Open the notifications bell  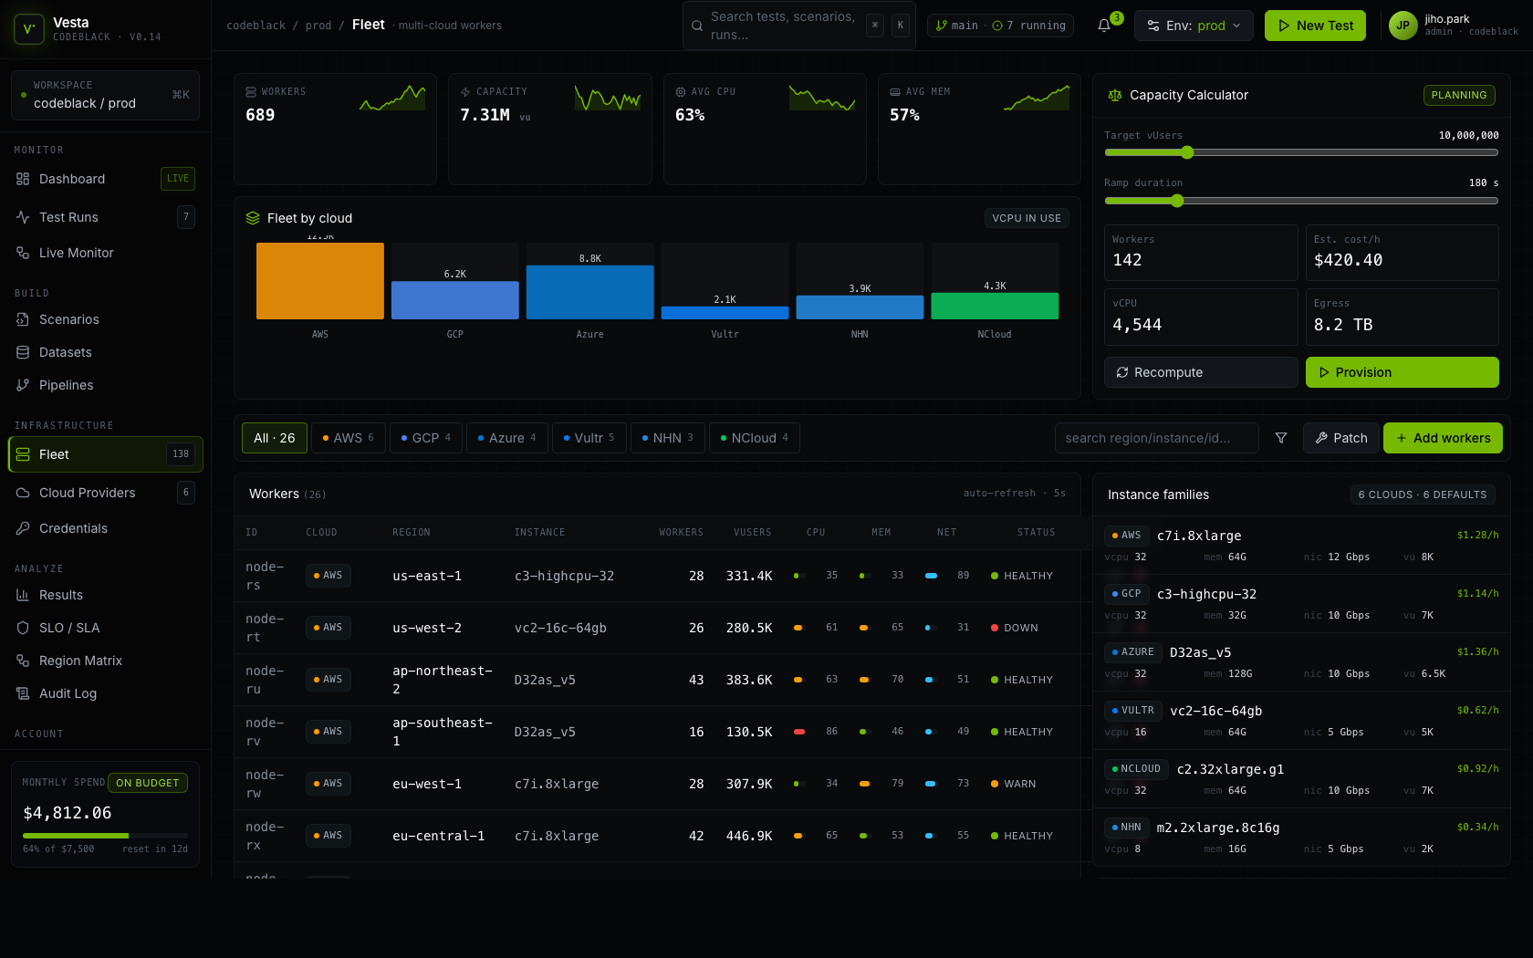point(1104,26)
